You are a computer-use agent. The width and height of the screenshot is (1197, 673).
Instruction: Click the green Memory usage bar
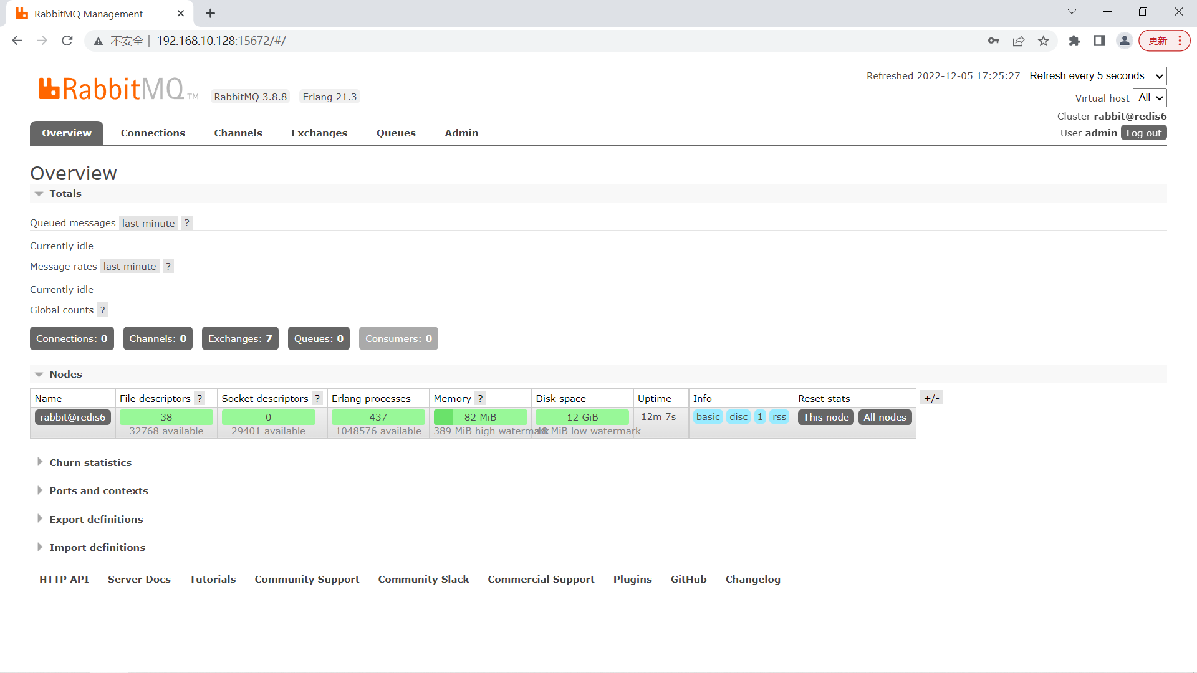tap(480, 417)
